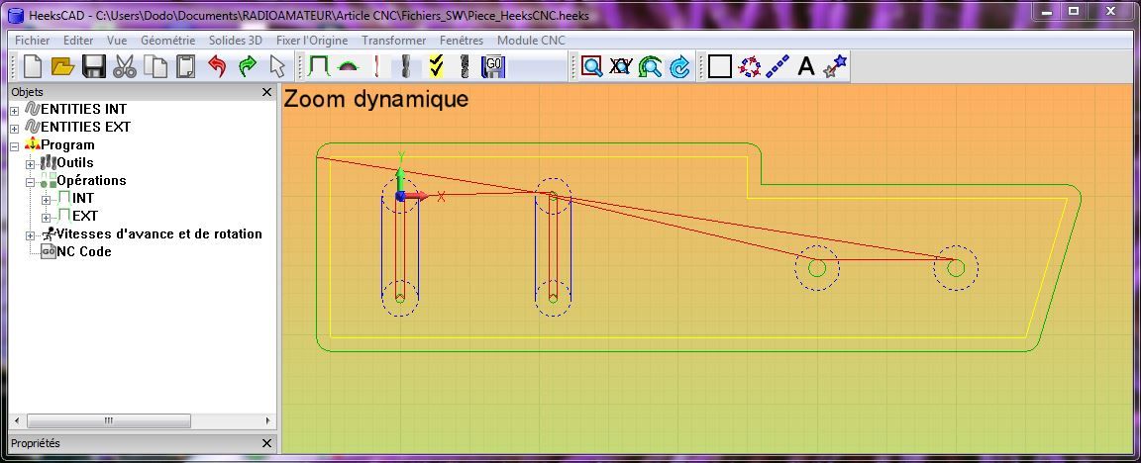Viewport: 1141px width, 463px height.
Task: Select the rectangle drawing tool
Action: [x=720, y=67]
